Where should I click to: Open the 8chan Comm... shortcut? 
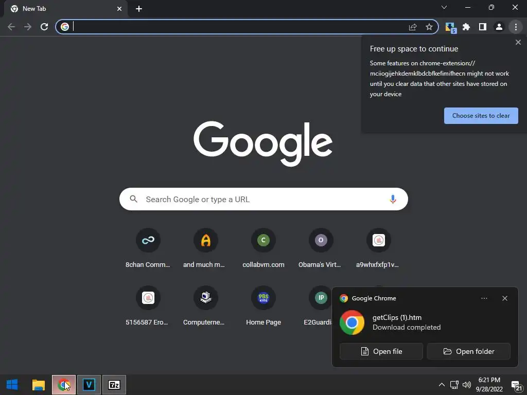pos(148,249)
